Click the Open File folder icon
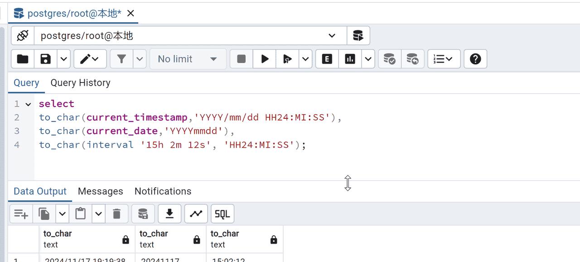This screenshot has height=262, width=580. pos(23,59)
